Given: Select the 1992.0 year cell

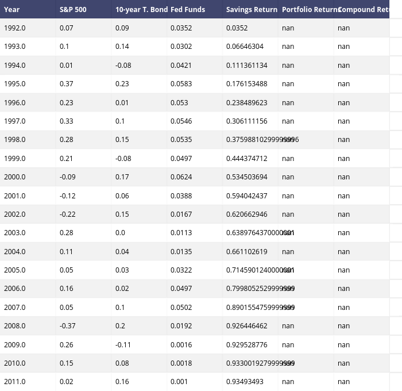Looking at the screenshot, I should pyautogui.click(x=15, y=28).
